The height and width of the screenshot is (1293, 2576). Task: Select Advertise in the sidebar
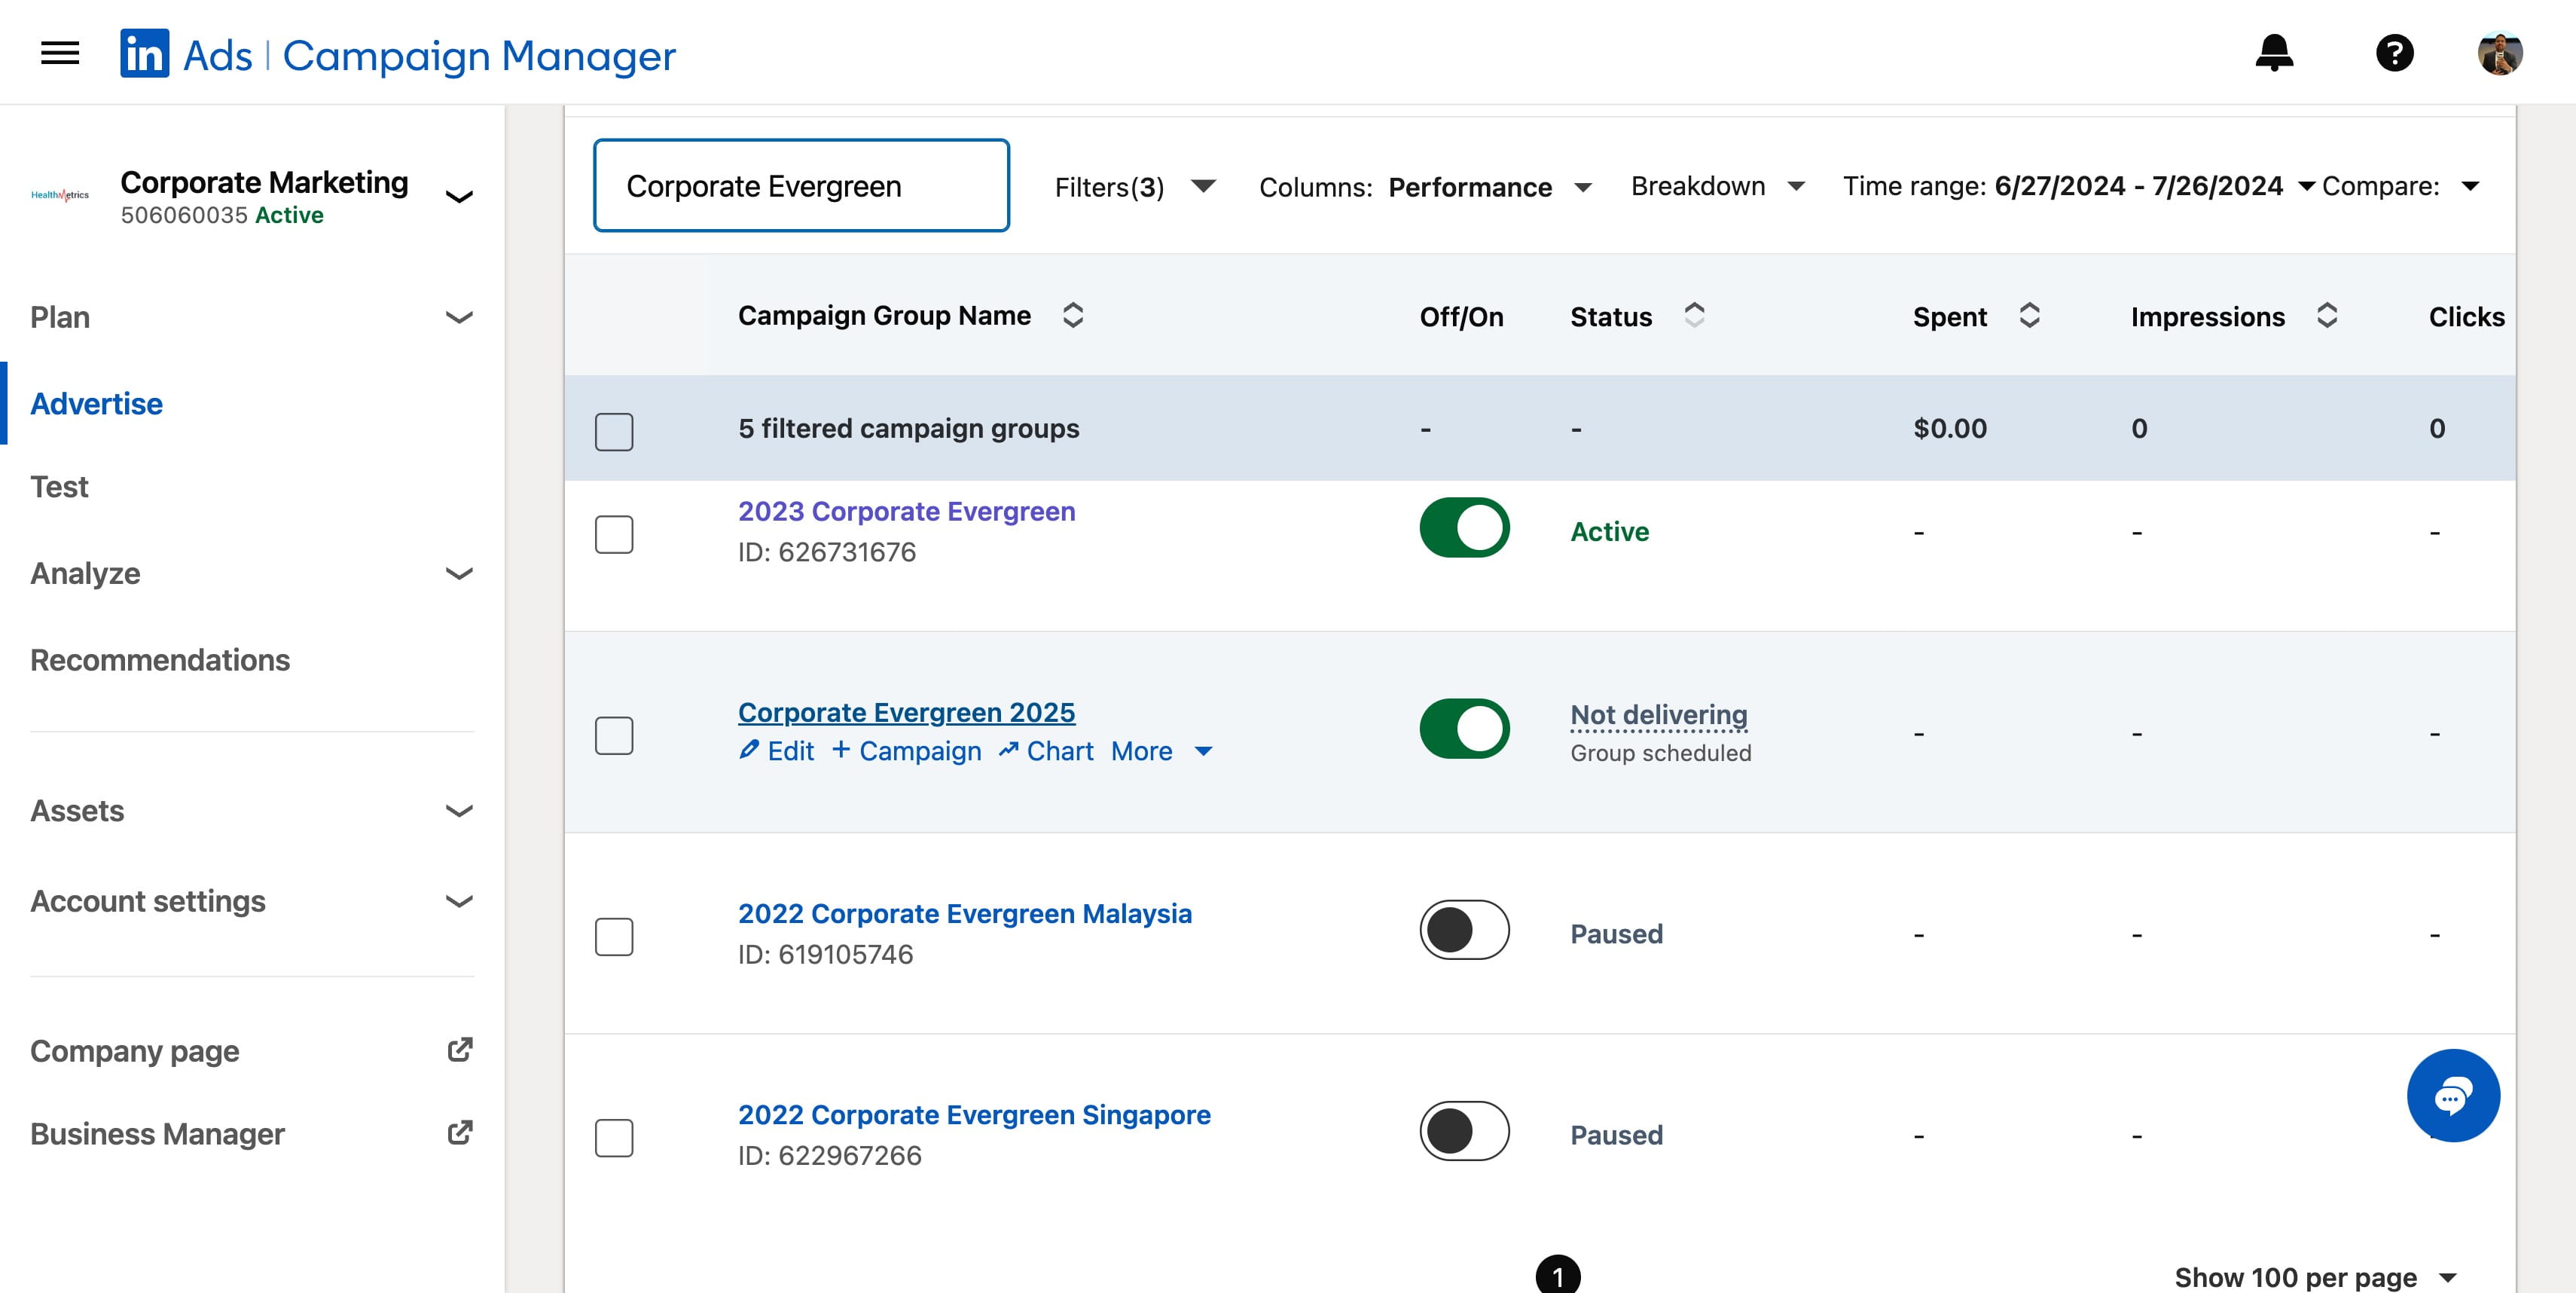click(x=96, y=403)
